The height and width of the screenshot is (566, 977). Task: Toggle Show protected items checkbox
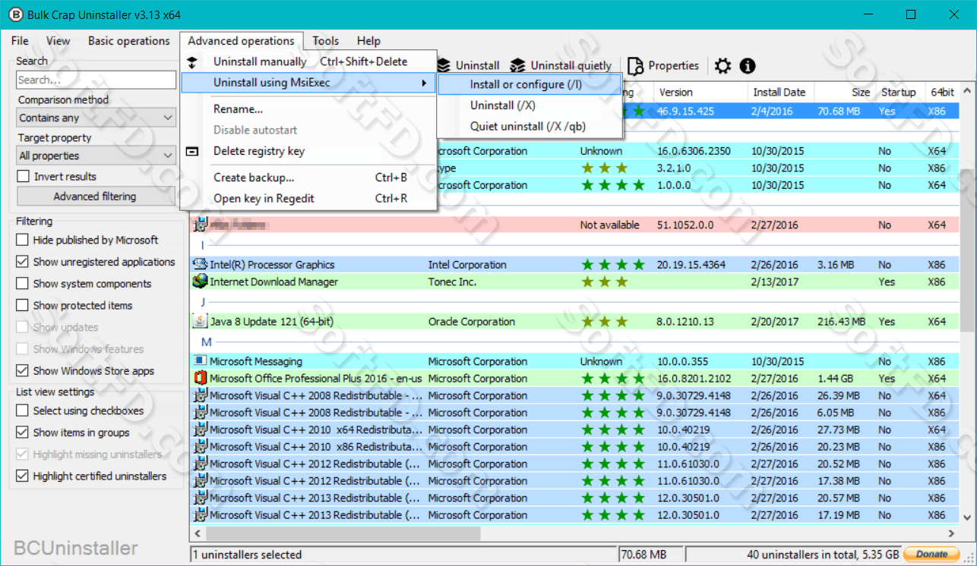(x=23, y=305)
